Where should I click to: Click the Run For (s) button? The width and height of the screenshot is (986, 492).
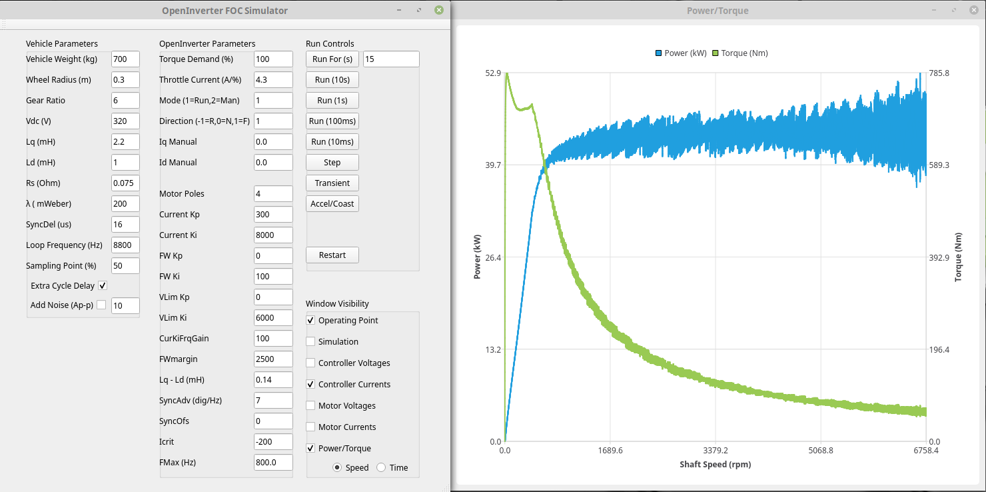332,59
